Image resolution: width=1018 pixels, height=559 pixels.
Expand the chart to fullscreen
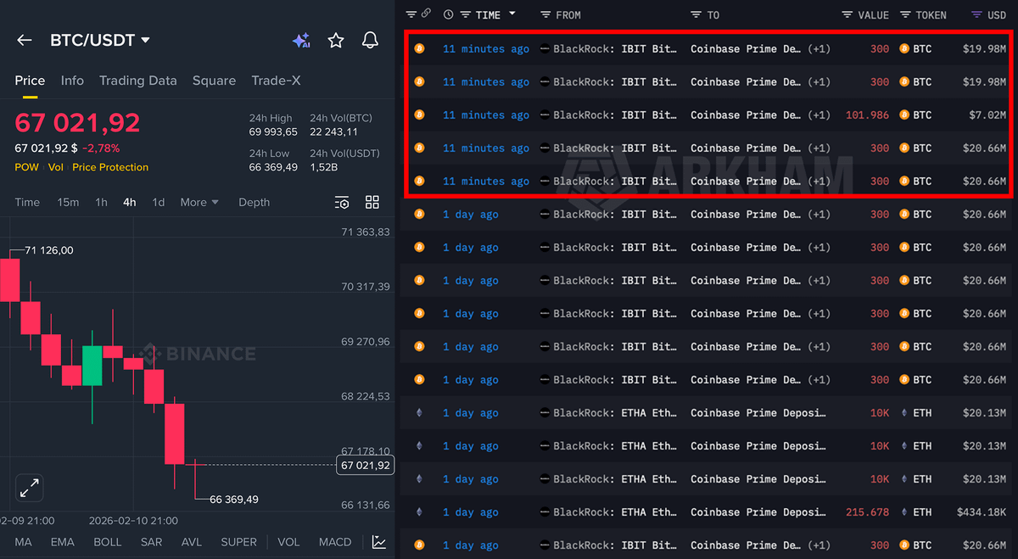[30, 489]
